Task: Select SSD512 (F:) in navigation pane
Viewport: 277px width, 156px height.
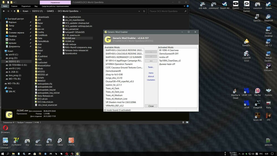Action: coord(14,61)
